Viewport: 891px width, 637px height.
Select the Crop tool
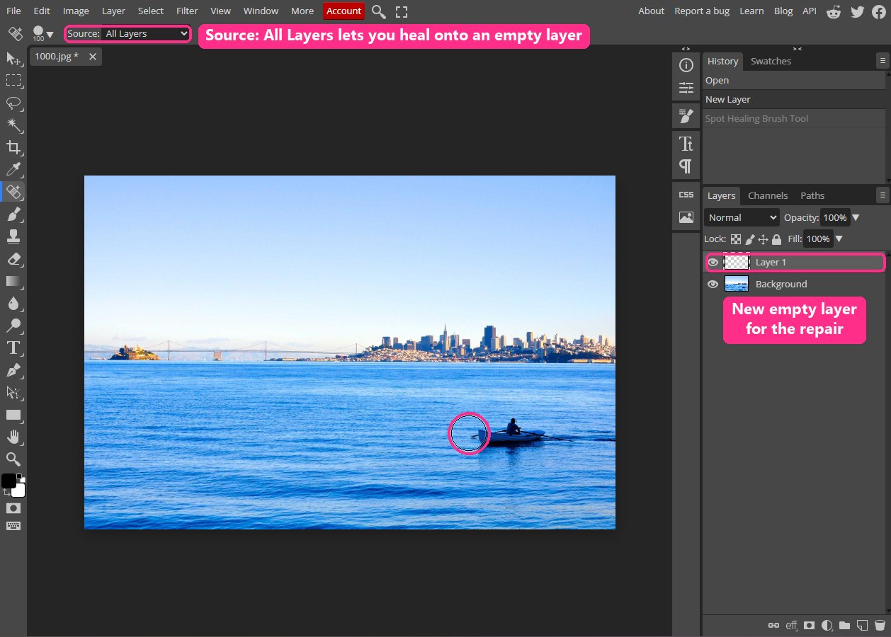point(13,147)
